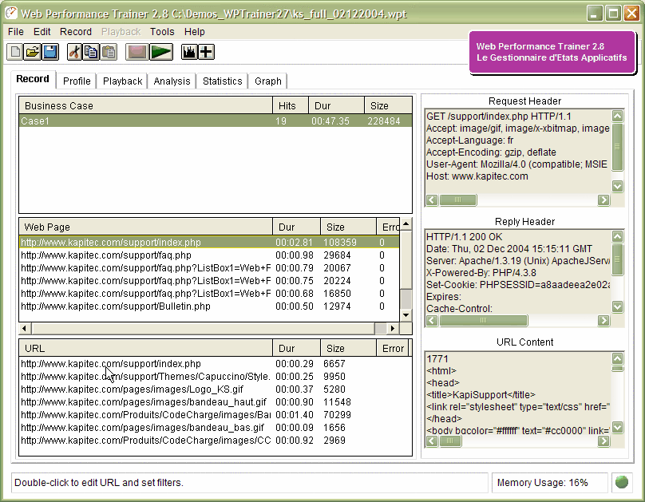This screenshot has width=645, height=502.
Task: Click the Open folder toolbar icon
Action: click(33, 52)
